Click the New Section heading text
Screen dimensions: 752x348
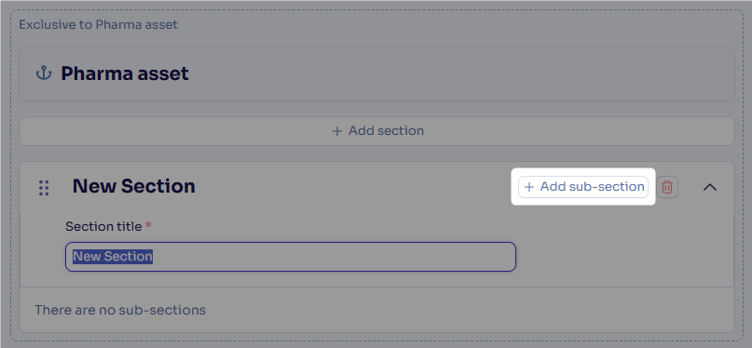(x=134, y=186)
